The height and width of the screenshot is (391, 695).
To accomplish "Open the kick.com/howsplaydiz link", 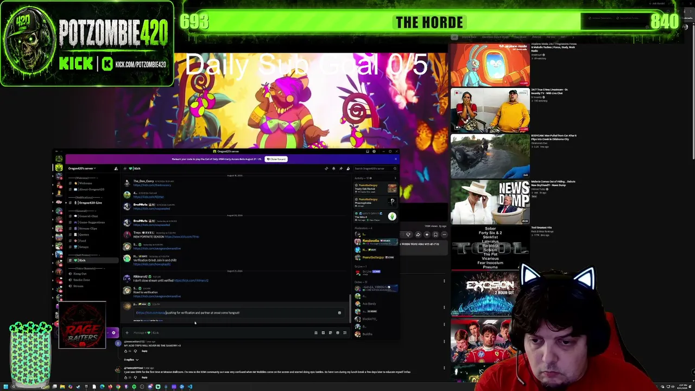I will pos(152,264).
